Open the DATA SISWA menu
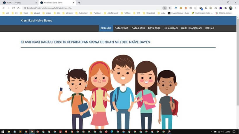The height and width of the screenshot is (134, 239). 122,28
